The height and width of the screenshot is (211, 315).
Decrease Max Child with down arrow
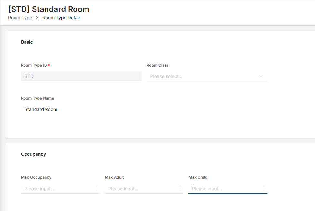point(264,191)
